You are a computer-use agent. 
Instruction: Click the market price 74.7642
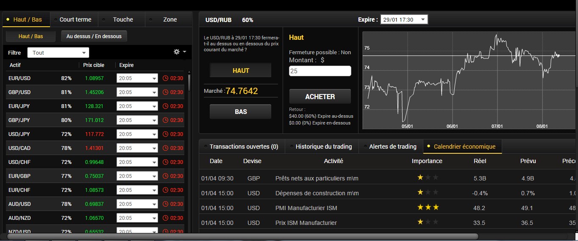coord(242,91)
